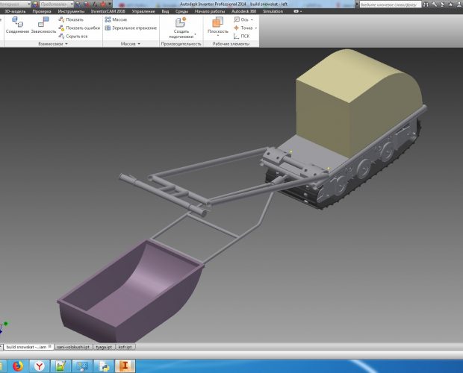Switch to sani-volokushi.ipt document tab
463x373 pixels.
(72, 347)
